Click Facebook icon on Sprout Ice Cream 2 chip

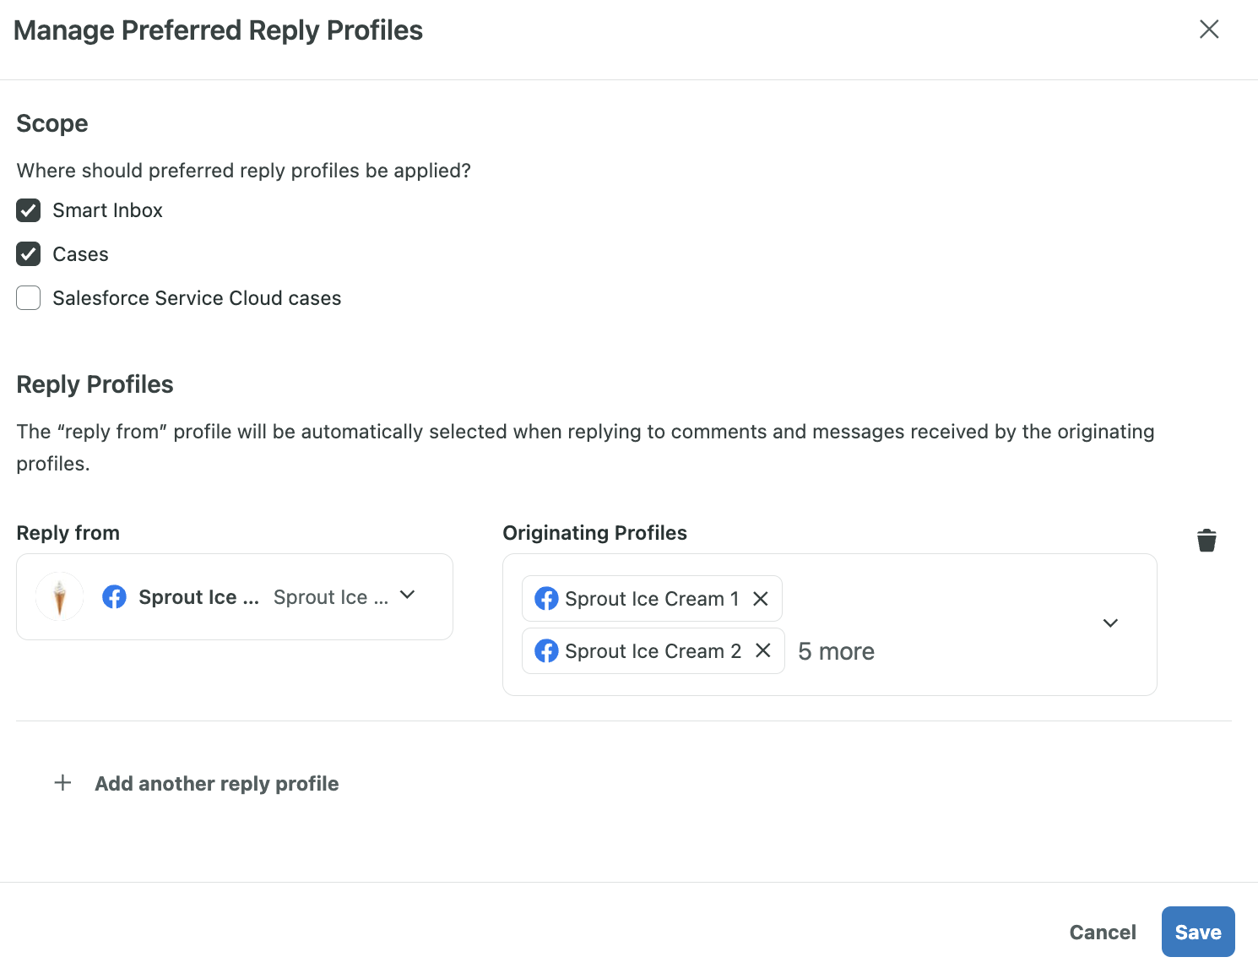point(546,651)
